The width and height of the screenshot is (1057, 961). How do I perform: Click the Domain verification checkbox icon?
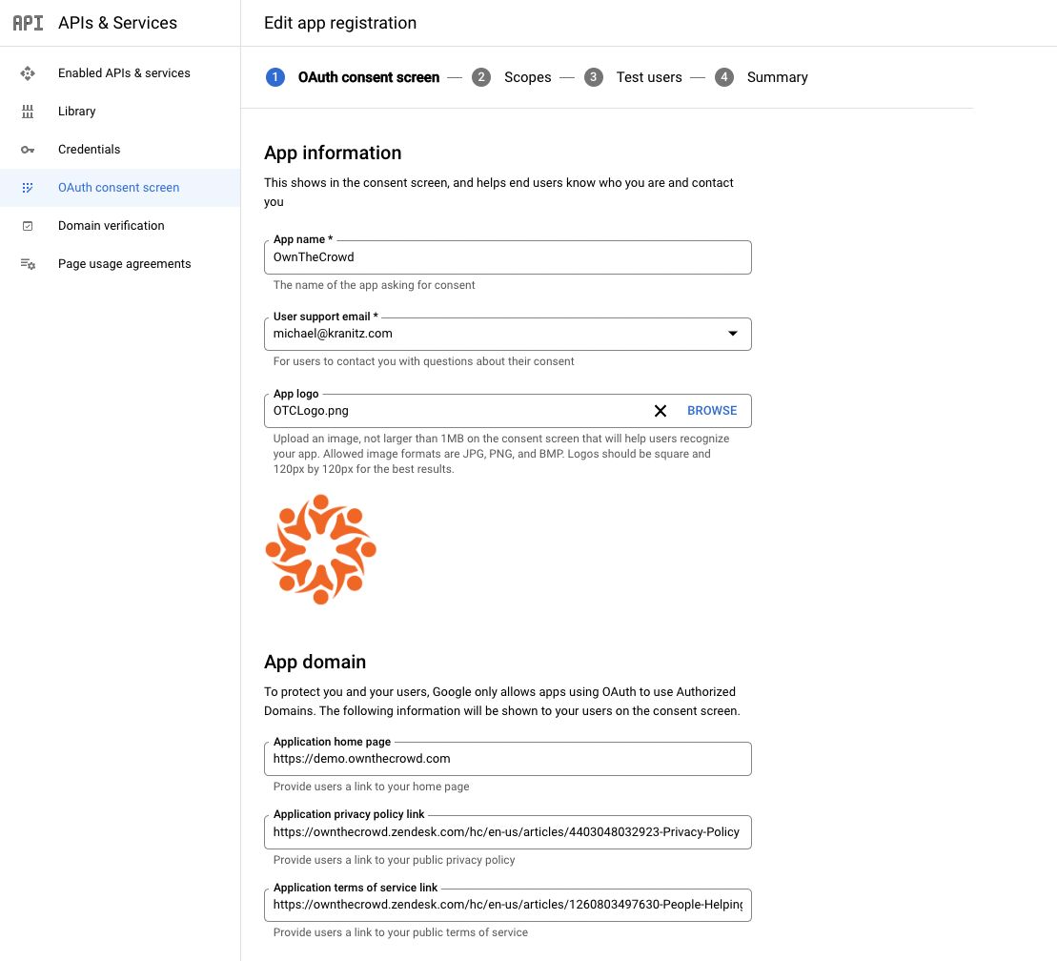click(x=28, y=226)
